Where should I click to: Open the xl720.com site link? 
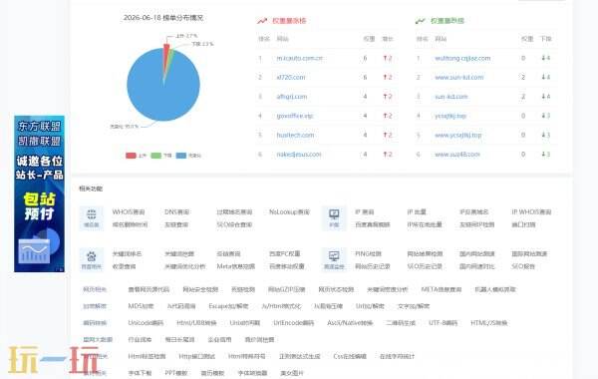click(x=291, y=78)
